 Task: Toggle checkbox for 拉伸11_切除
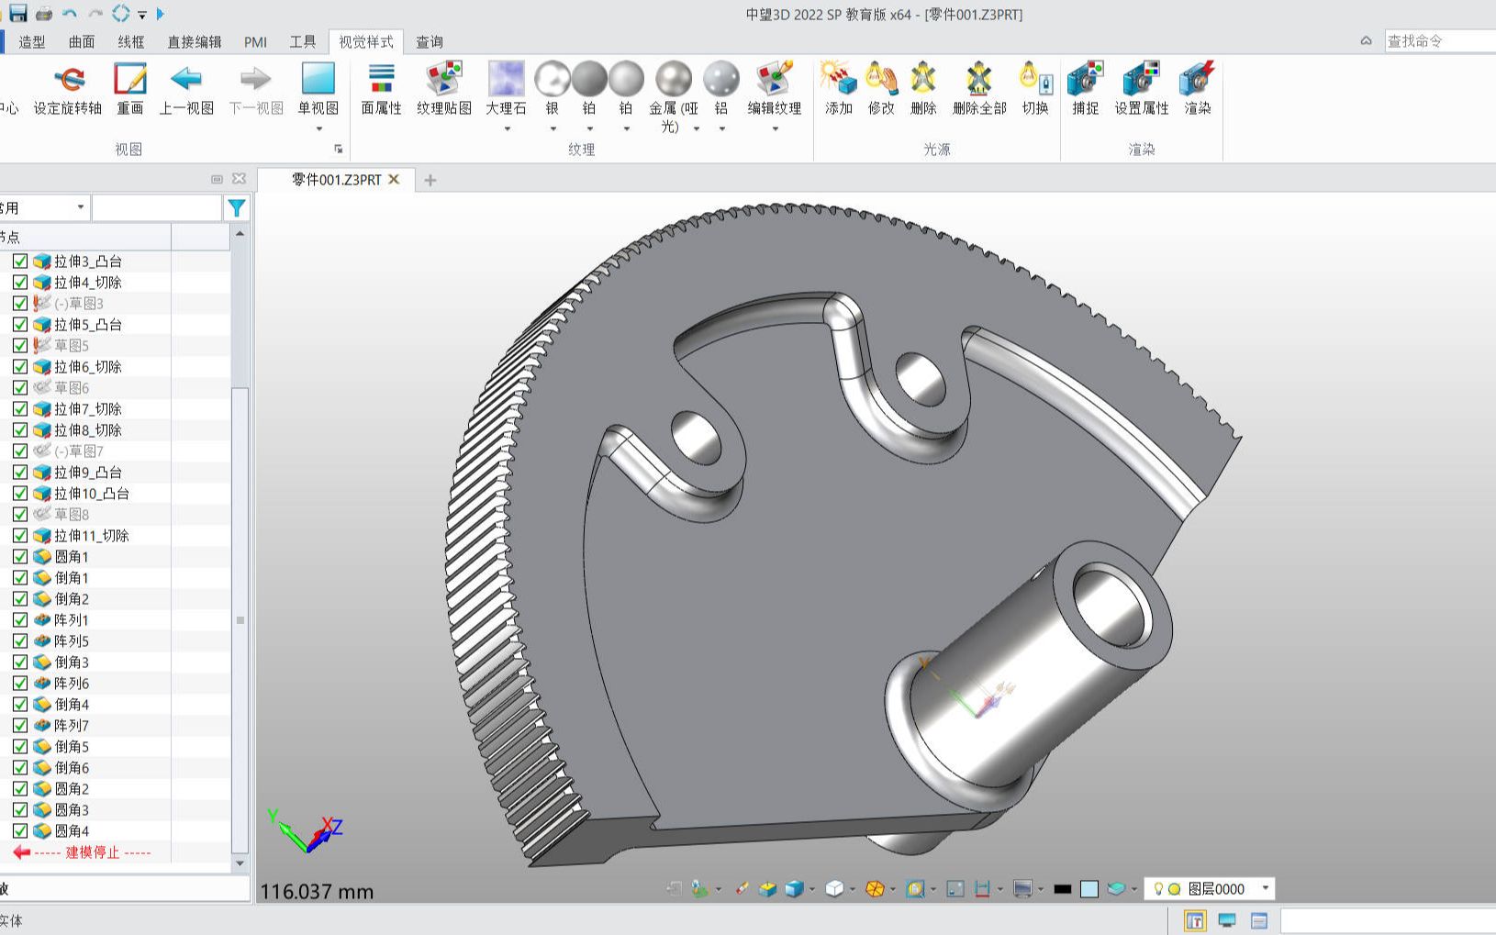[x=20, y=536]
